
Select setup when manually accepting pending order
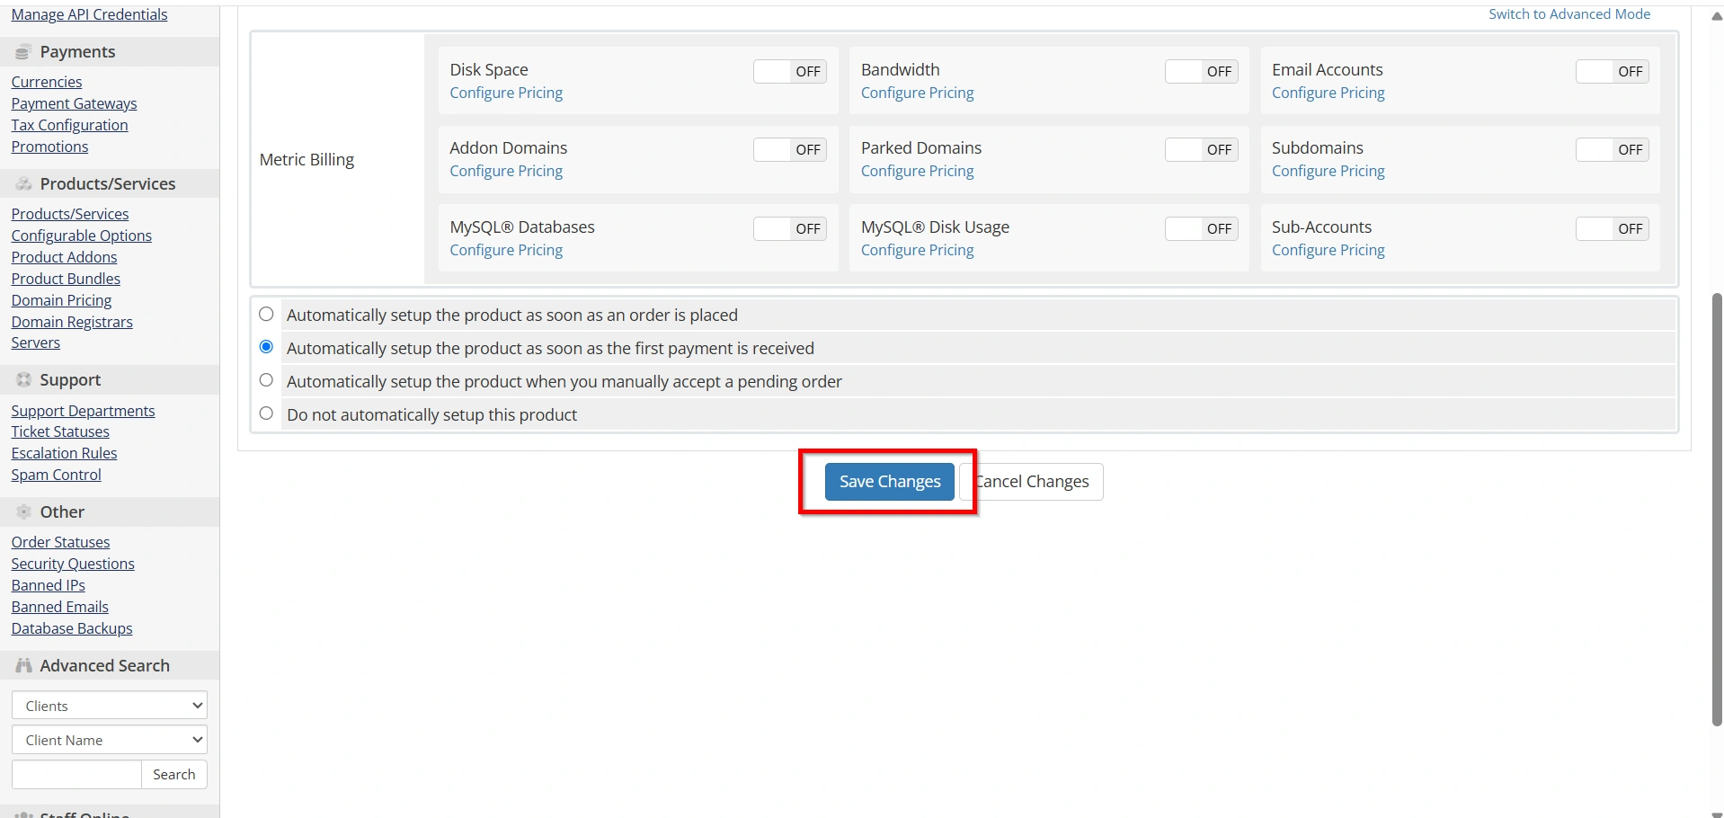click(266, 380)
